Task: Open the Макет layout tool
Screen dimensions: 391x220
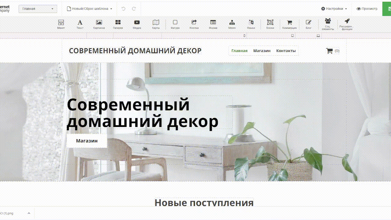Action: coord(61,24)
